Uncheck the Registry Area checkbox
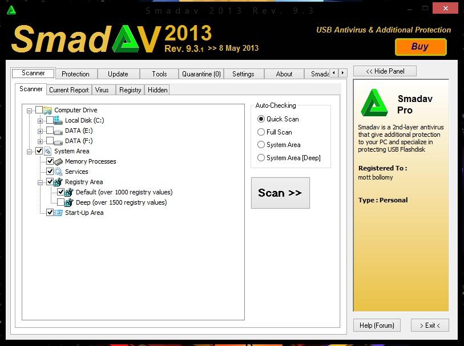Image resolution: width=464 pixels, height=346 pixels. [x=50, y=181]
